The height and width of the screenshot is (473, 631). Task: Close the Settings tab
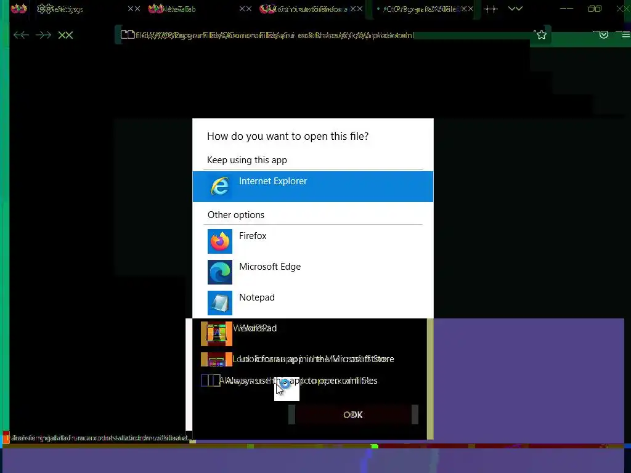click(134, 9)
